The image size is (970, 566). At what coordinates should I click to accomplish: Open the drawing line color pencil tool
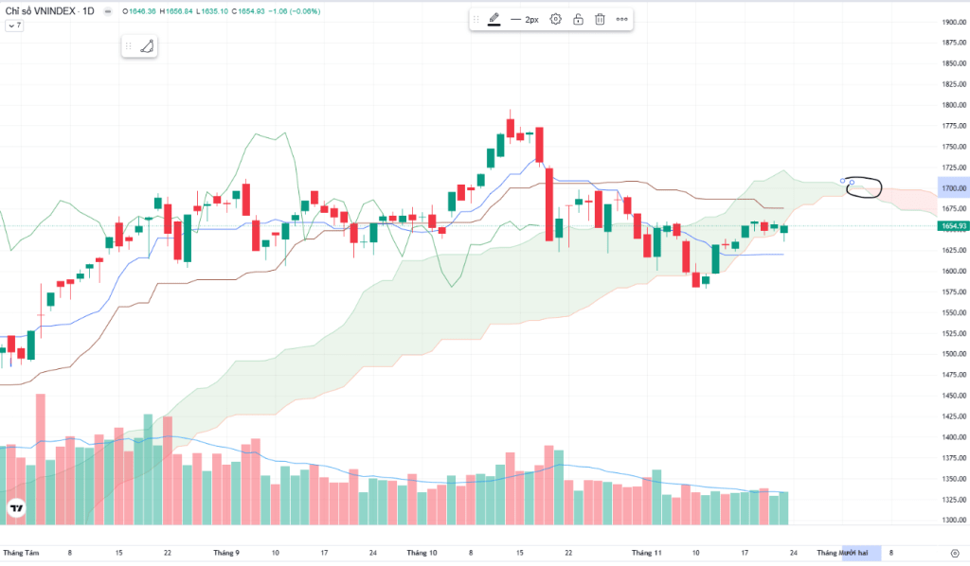494,19
